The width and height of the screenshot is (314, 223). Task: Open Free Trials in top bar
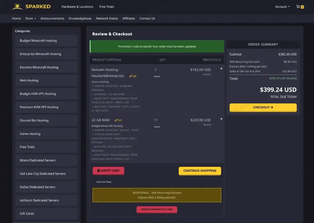pyautogui.click(x=107, y=7)
